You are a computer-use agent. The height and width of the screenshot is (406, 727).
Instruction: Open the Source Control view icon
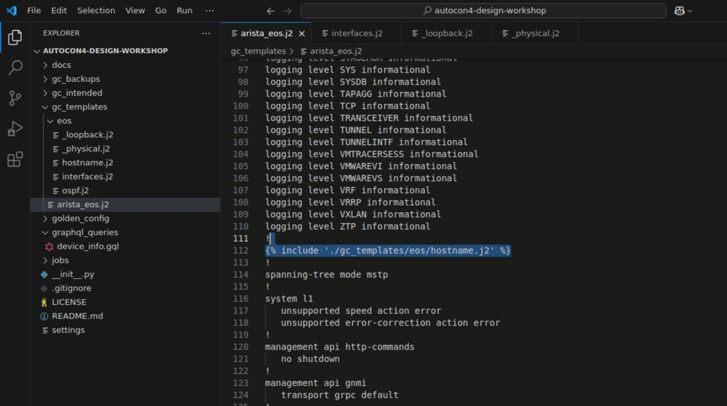15,98
